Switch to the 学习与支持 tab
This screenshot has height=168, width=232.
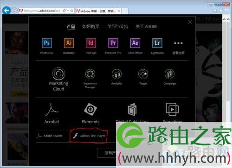coord(118,26)
